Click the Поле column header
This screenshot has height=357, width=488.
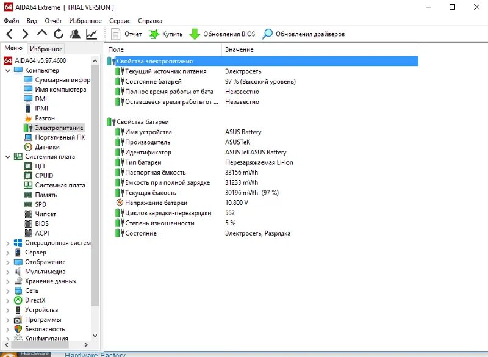163,49
